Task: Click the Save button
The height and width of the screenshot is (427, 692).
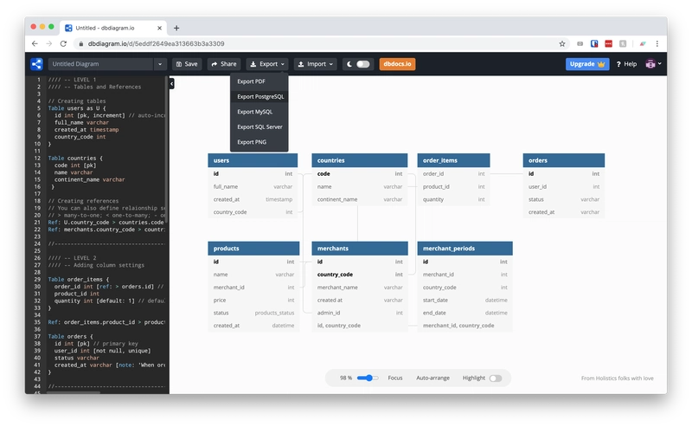Action: [187, 64]
